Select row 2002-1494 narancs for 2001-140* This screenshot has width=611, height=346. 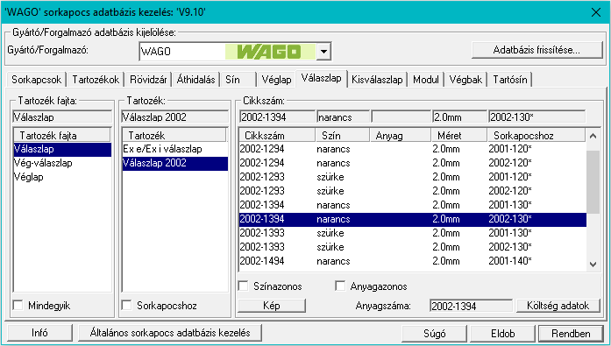[x=413, y=261]
